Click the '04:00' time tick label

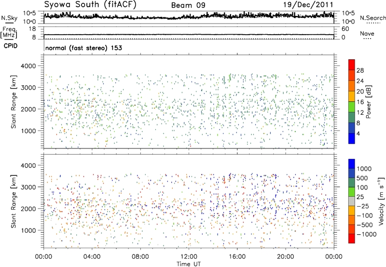point(92,257)
